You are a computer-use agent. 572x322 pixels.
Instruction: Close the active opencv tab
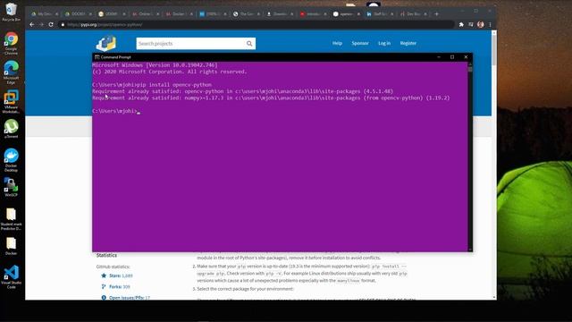pos(358,14)
